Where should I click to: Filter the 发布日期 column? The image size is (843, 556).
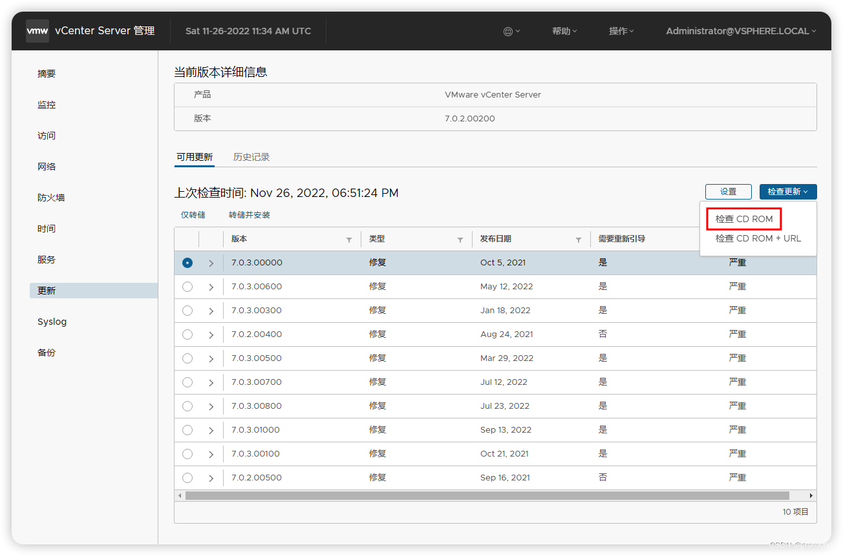[x=579, y=240]
